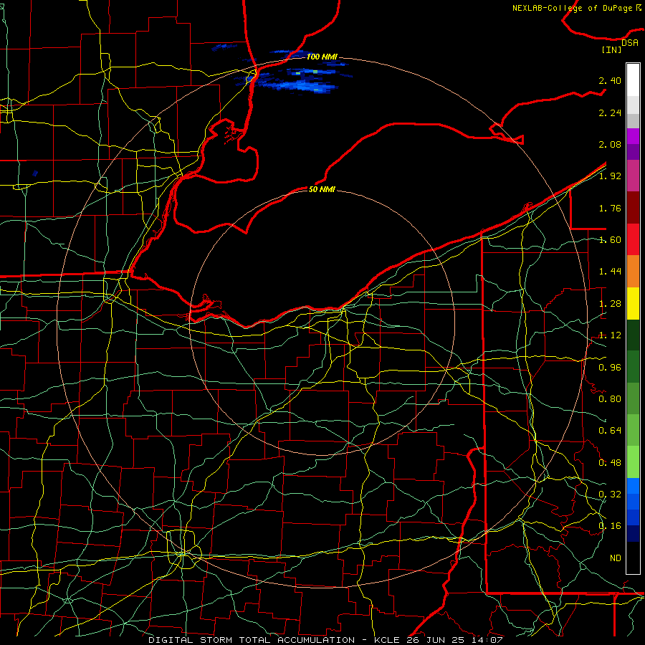Pick the yellow swatch in the color scale

[x=633, y=304]
